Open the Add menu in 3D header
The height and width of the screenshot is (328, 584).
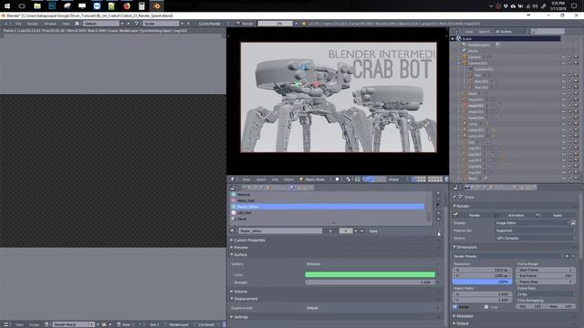tap(275, 179)
